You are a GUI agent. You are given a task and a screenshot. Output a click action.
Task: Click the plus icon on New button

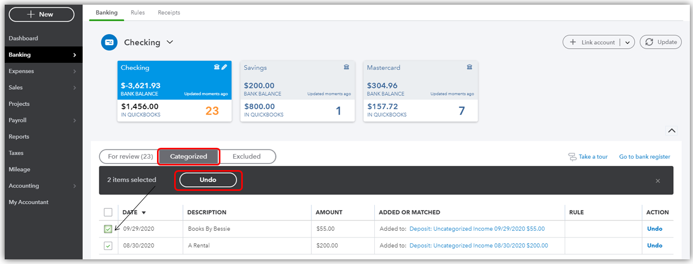pyautogui.click(x=31, y=15)
